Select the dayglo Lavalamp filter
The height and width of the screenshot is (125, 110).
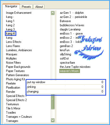click(70, 29)
